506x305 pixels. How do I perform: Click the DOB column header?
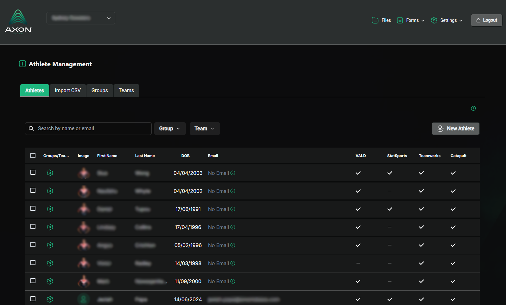(186, 156)
